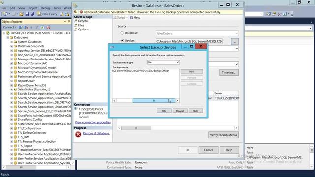Click the Device path input field
This screenshot has width=315, height=177.
(189, 41)
